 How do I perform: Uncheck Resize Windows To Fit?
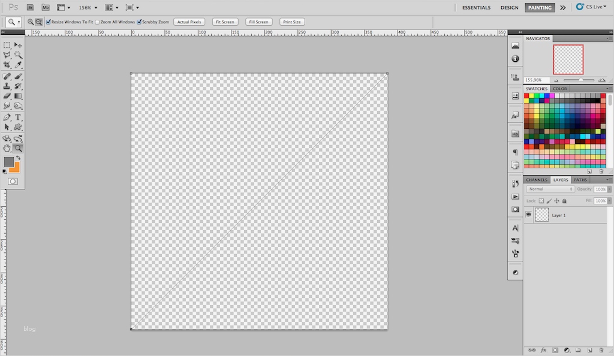tap(49, 22)
